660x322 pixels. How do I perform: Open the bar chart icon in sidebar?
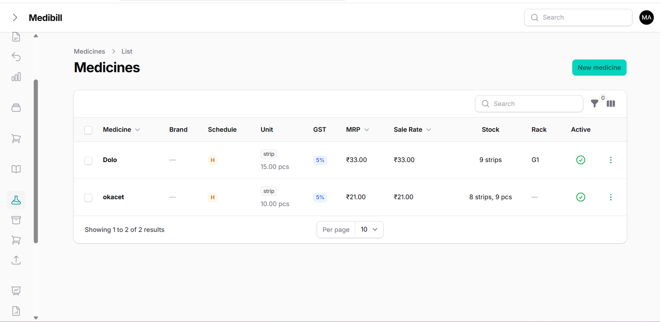pos(16,77)
